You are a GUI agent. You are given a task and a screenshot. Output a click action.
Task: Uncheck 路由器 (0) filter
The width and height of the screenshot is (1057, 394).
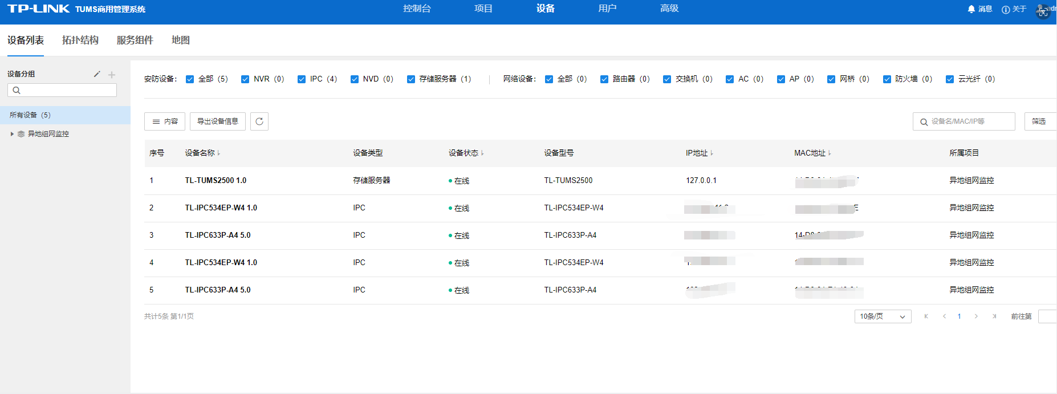click(x=604, y=79)
